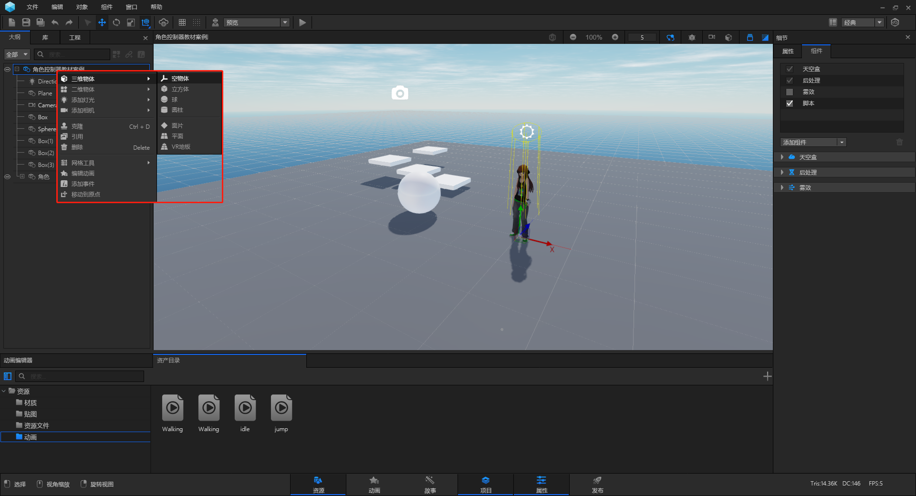Click the camera gizmo in the viewport
The width and height of the screenshot is (916, 496).
click(400, 93)
